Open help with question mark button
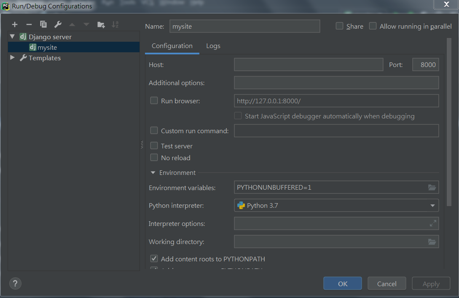Screen dimensions: 459x298 pos(15,283)
